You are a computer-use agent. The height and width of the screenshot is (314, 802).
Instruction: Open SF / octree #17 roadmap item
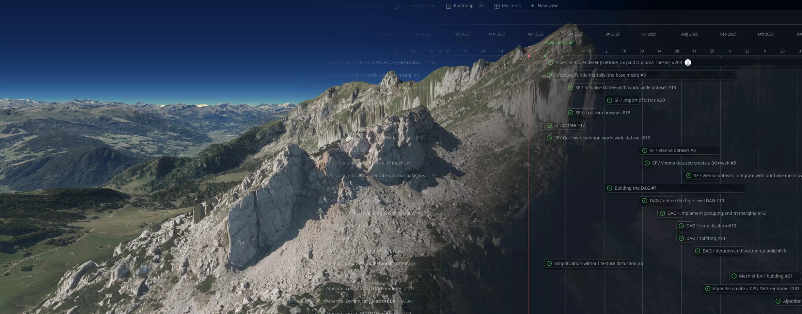point(569,125)
